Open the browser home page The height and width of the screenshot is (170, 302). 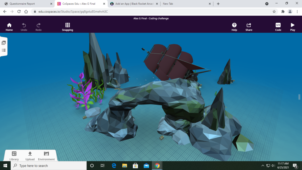(x=26, y=12)
